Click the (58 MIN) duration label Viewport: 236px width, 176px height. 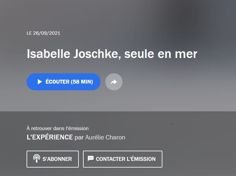pyautogui.click(x=82, y=82)
